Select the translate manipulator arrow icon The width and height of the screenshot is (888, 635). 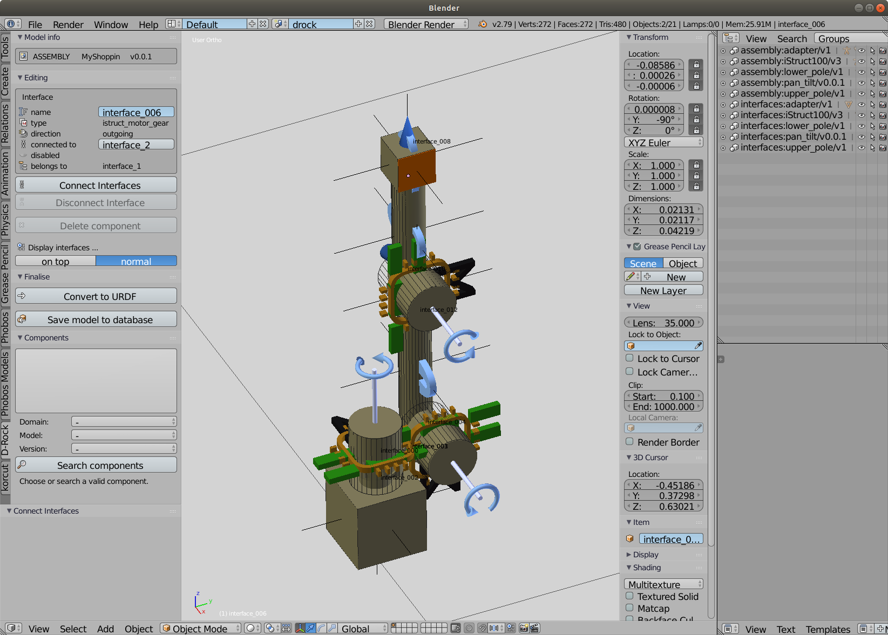[x=310, y=628]
